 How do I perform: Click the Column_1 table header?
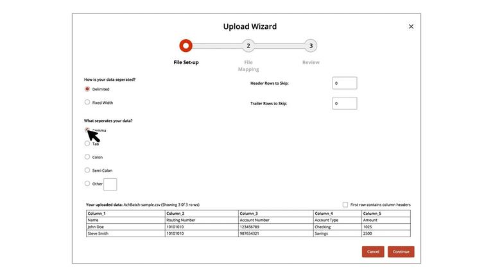click(125, 214)
